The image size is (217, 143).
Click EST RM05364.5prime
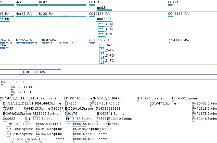[x=49, y=129]
